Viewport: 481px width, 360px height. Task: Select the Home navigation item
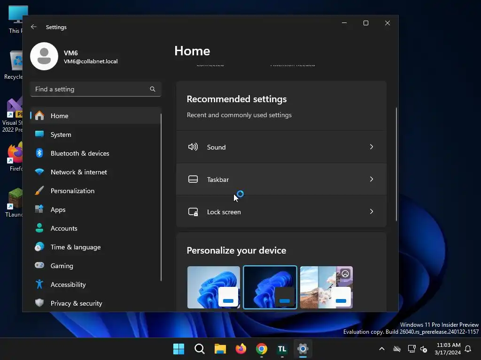pos(96,116)
